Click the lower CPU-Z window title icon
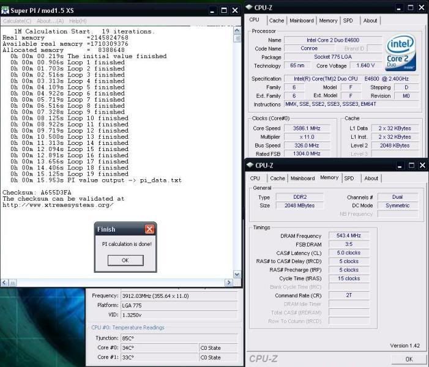 251,165
